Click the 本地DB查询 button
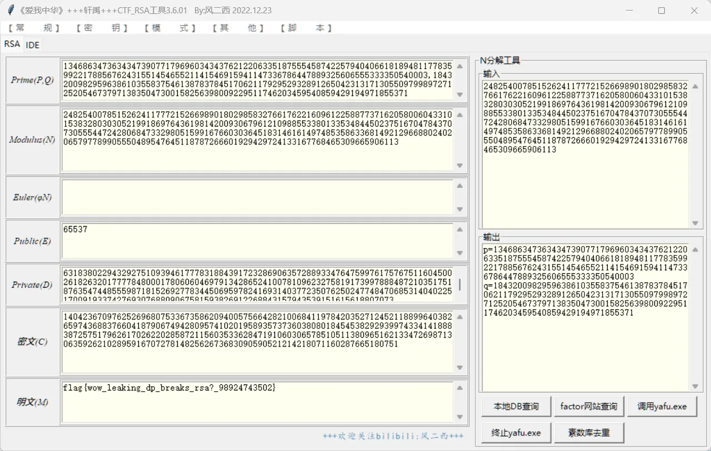Viewport: 711px width, 451px height. coord(516,407)
